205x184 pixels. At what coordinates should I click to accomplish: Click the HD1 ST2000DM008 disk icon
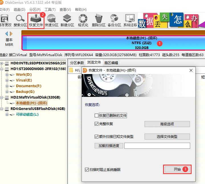point(7,69)
